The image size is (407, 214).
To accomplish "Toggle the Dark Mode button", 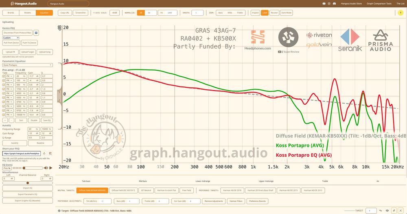I will [286, 13].
